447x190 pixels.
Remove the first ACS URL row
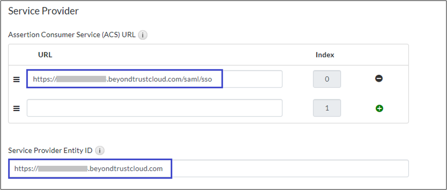(x=379, y=79)
